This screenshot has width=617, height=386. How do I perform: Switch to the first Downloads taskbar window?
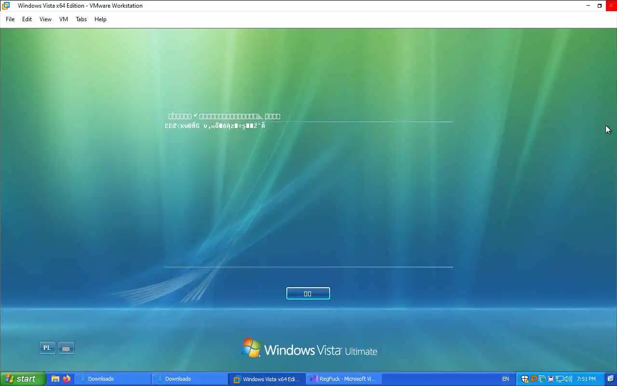click(112, 379)
